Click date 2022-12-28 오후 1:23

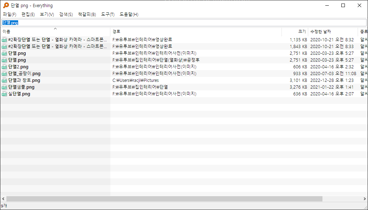click(332, 80)
